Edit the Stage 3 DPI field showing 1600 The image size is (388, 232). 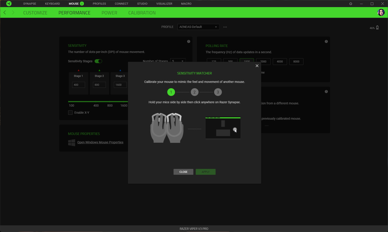tap(120, 85)
